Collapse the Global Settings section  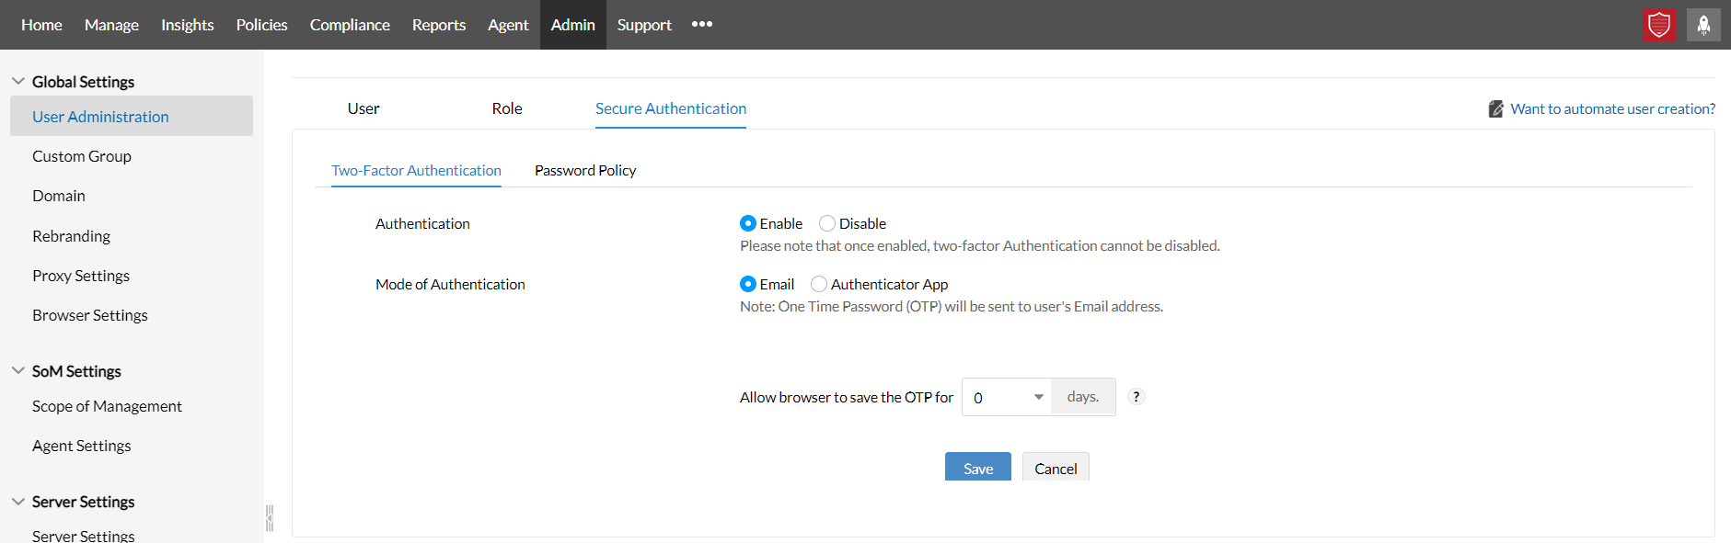(18, 81)
